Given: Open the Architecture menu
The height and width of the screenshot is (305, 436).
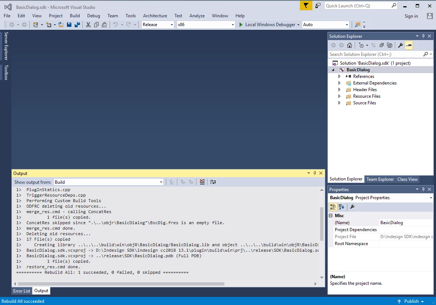Looking at the screenshot, I should click(x=155, y=16).
